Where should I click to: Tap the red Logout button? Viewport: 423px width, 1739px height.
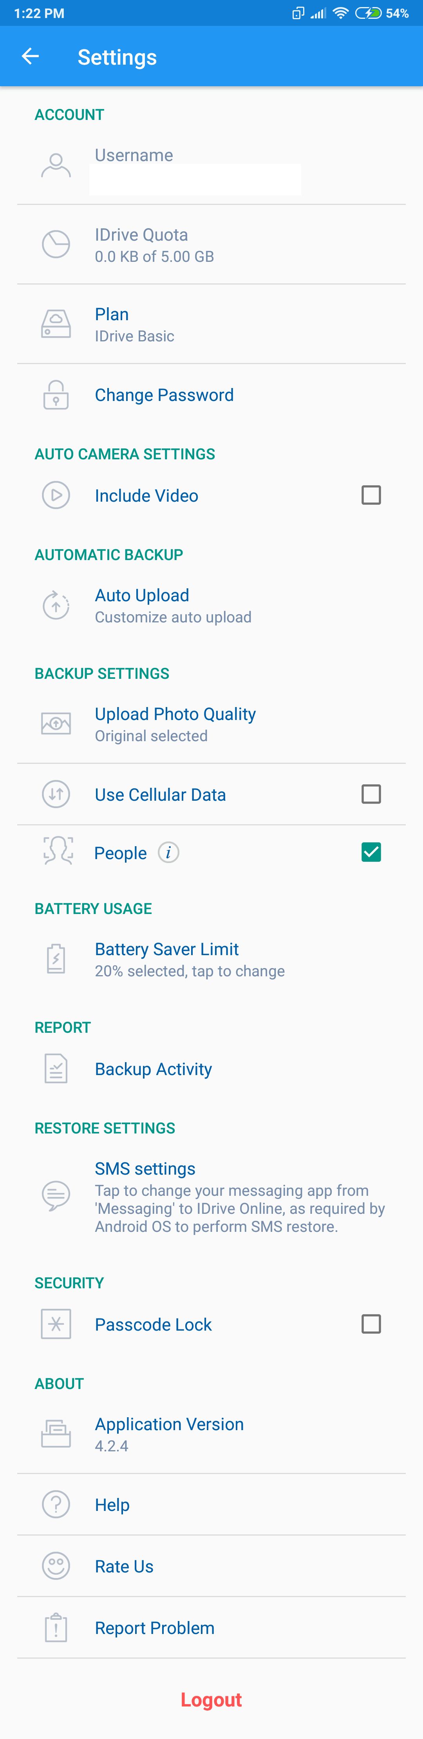[x=211, y=1699]
